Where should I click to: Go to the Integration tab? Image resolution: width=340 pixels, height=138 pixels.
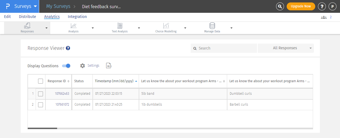pos(77,17)
